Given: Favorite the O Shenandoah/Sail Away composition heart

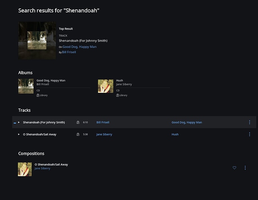Looking at the screenshot, I should tap(234, 168).
